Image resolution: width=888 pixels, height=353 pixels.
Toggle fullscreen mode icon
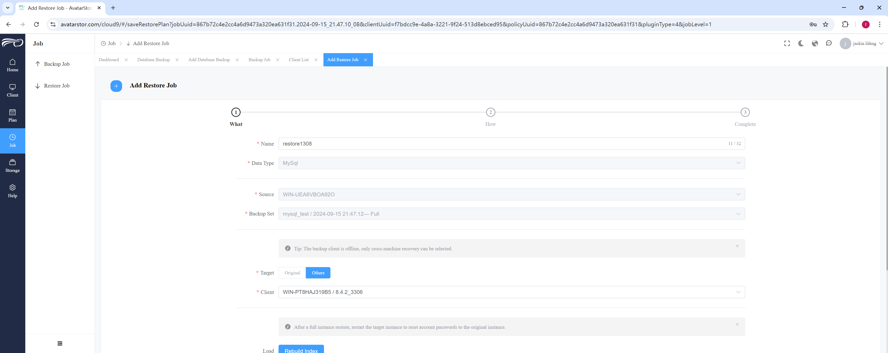click(x=787, y=43)
